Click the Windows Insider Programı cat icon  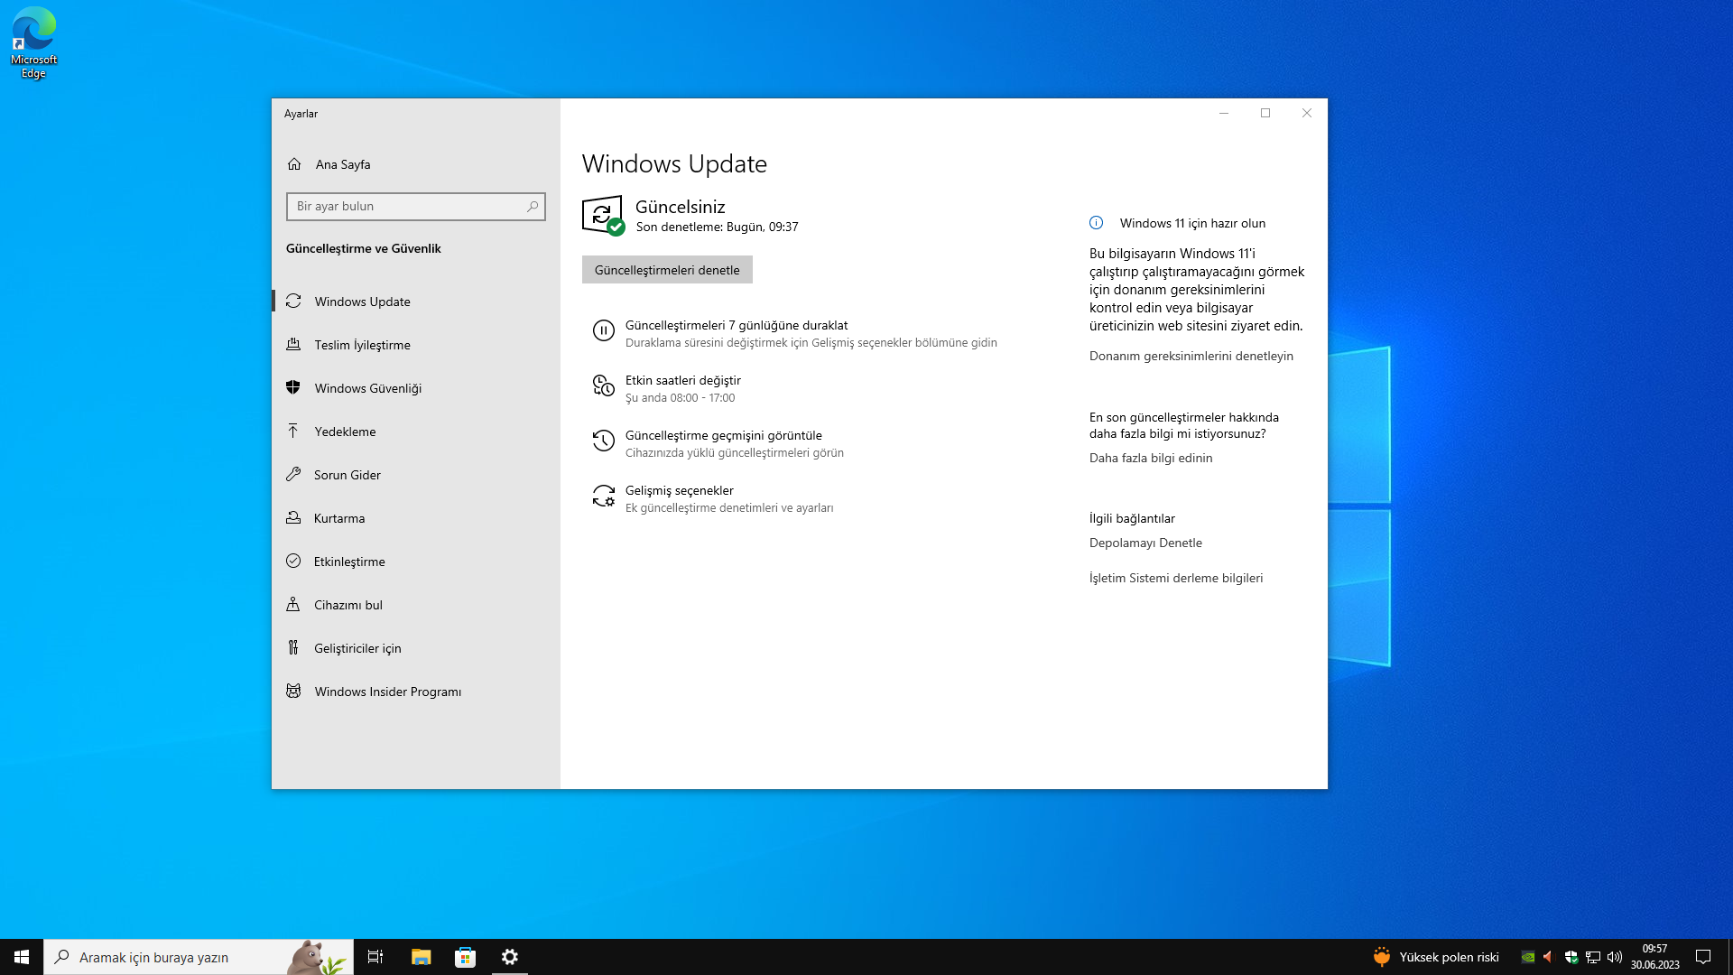tap(293, 691)
